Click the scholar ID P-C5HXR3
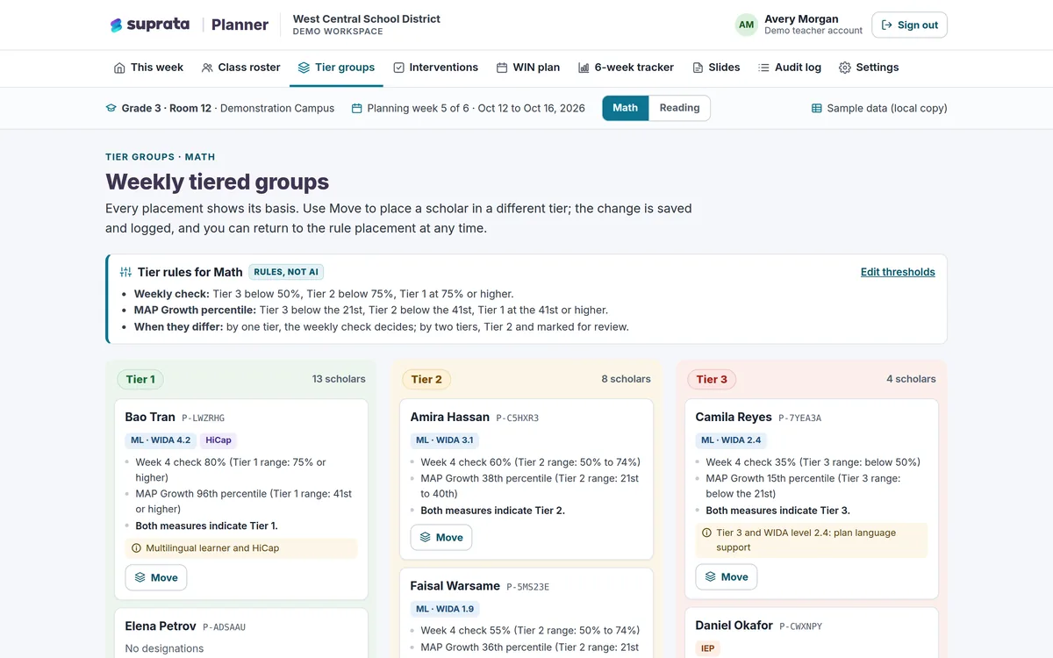Image resolution: width=1053 pixels, height=658 pixels. click(518, 418)
